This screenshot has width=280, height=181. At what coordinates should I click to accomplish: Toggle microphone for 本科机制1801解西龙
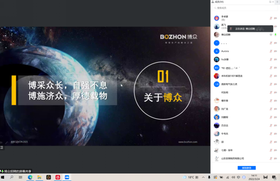click(x=271, y=76)
